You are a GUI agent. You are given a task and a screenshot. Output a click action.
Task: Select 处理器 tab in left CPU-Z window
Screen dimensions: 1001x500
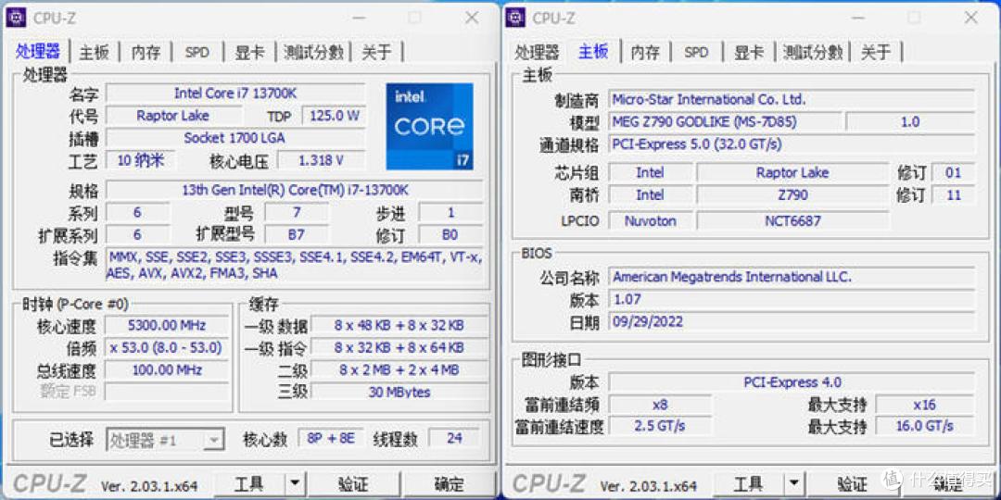[x=38, y=52]
